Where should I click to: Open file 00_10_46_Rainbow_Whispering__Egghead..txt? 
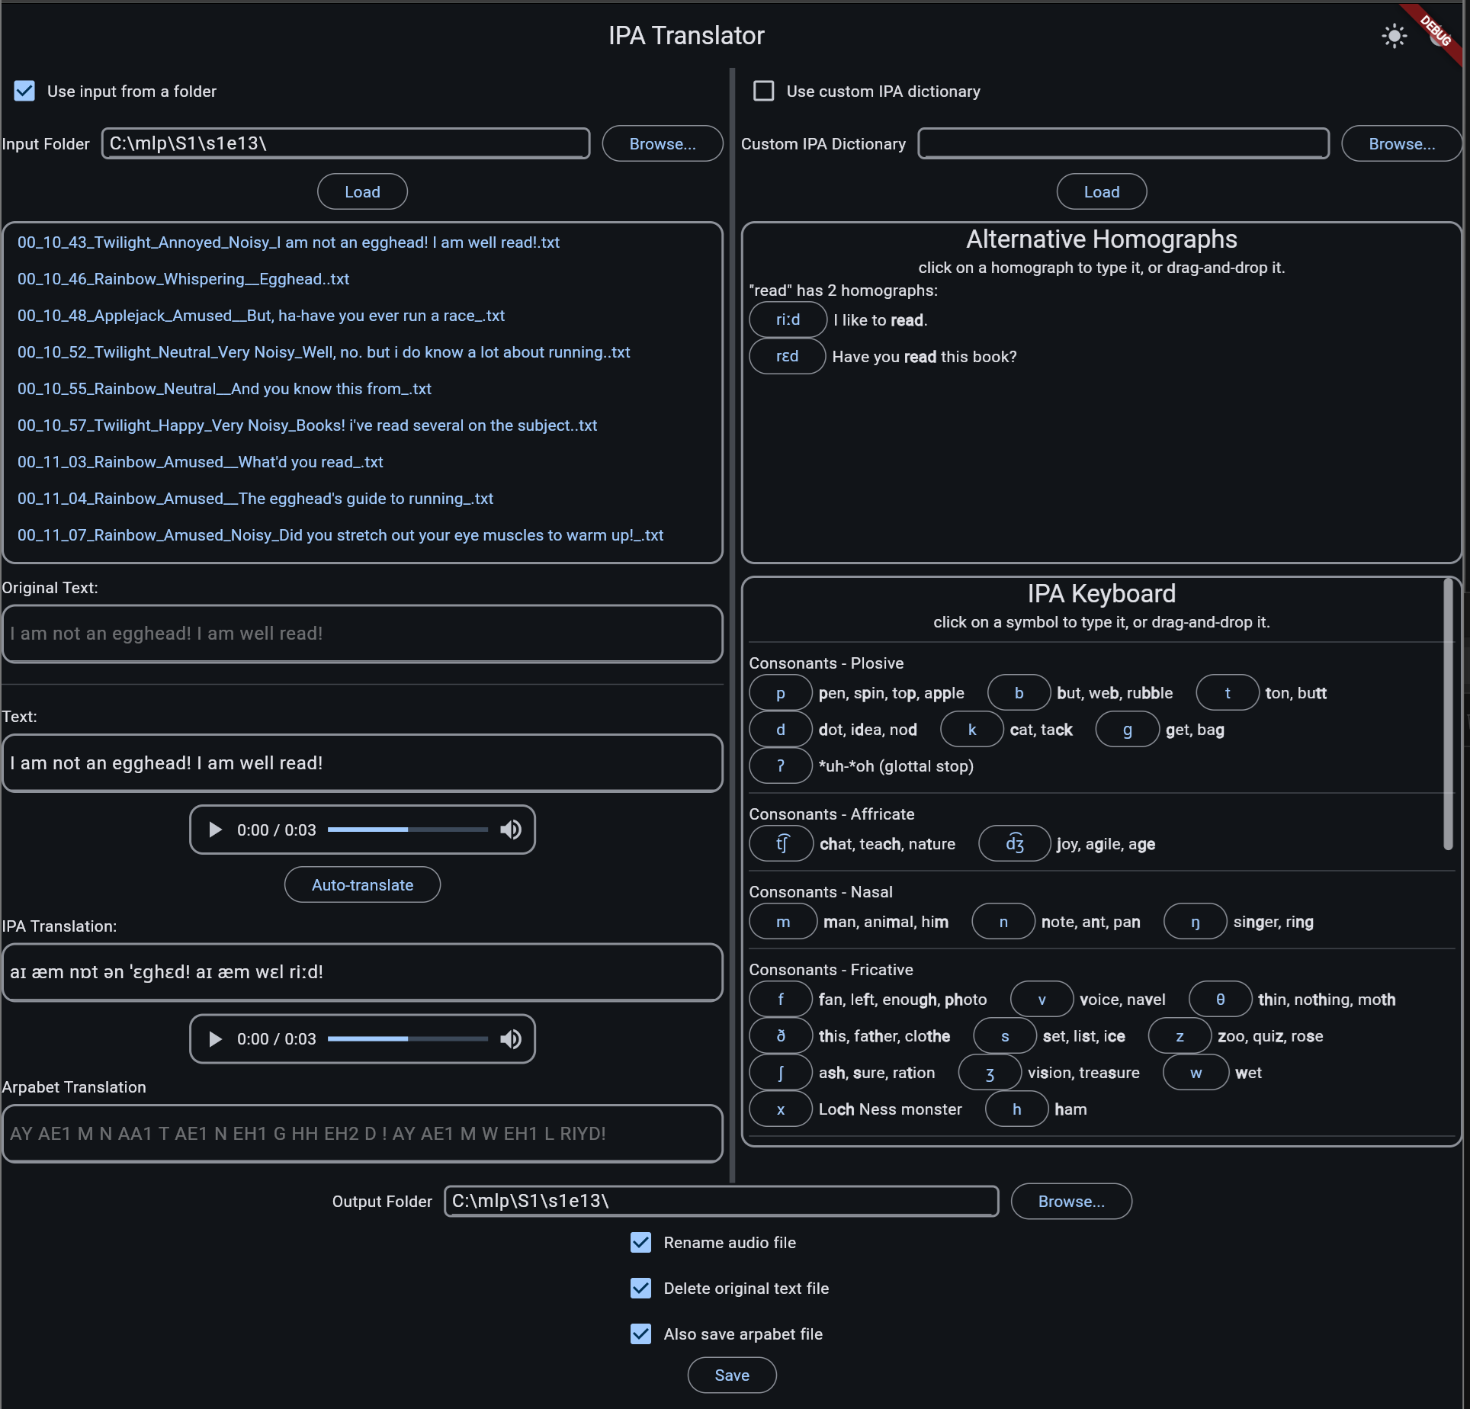[183, 279]
